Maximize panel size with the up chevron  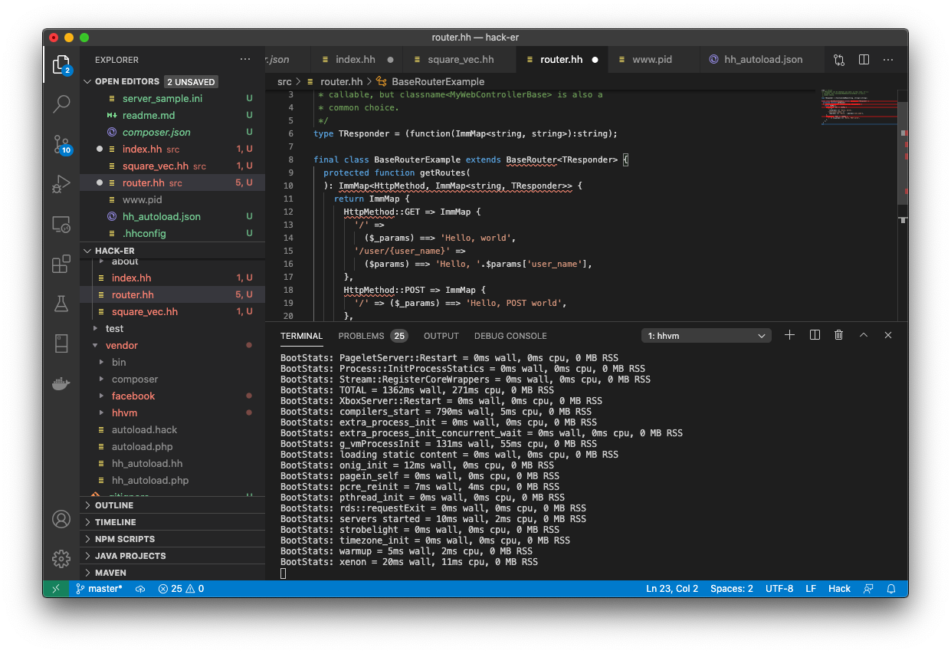864,335
